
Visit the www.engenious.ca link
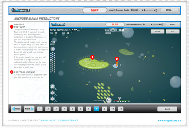pos(169,121)
